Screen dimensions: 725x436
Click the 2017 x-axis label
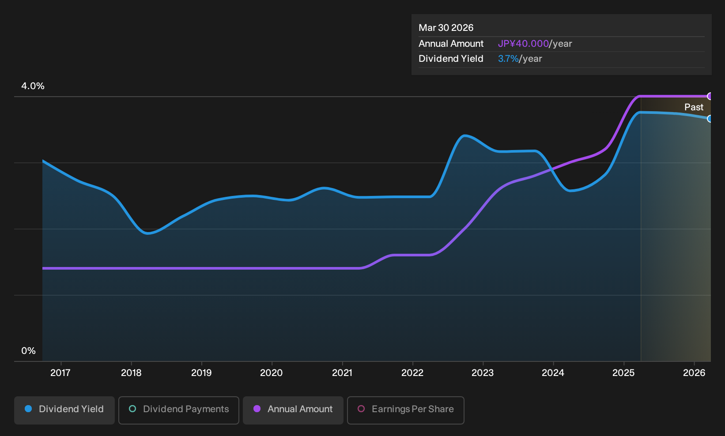pos(60,373)
